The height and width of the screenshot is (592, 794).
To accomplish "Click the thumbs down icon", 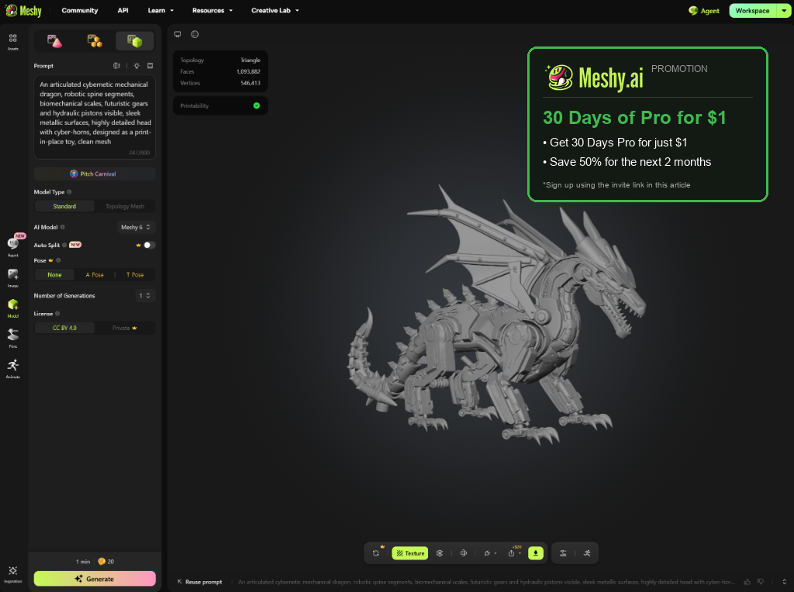I will [x=761, y=582].
